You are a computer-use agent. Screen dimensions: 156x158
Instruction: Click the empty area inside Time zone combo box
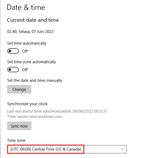pos(102,149)
